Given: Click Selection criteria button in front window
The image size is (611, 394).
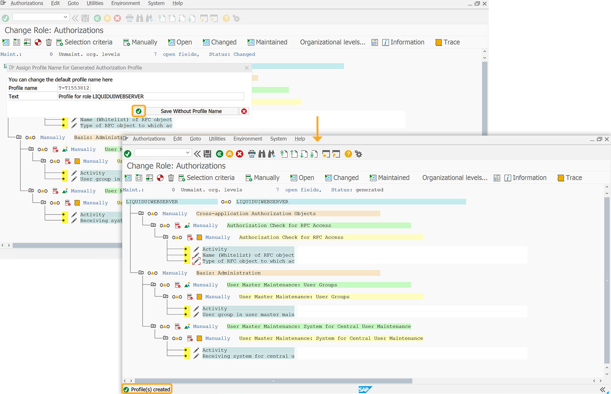Looking at the screenshot, I should coord(207,178).
